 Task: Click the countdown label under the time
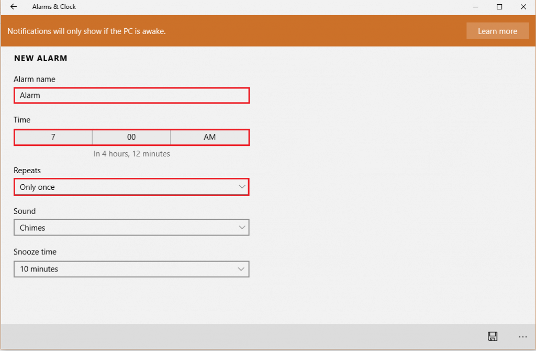click(131, 153)
